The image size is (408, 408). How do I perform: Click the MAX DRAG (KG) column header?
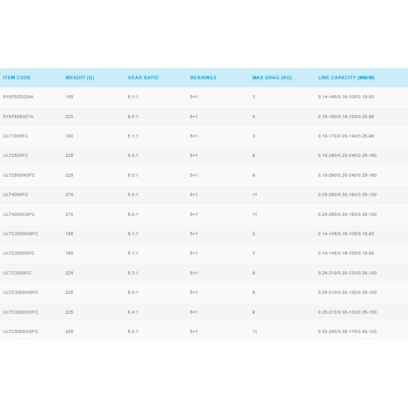272,78
